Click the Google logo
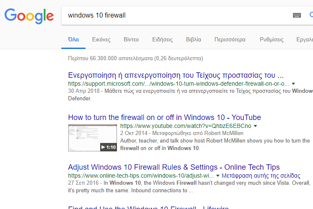This screenshot has height=209, width=313. click(29, 16)
